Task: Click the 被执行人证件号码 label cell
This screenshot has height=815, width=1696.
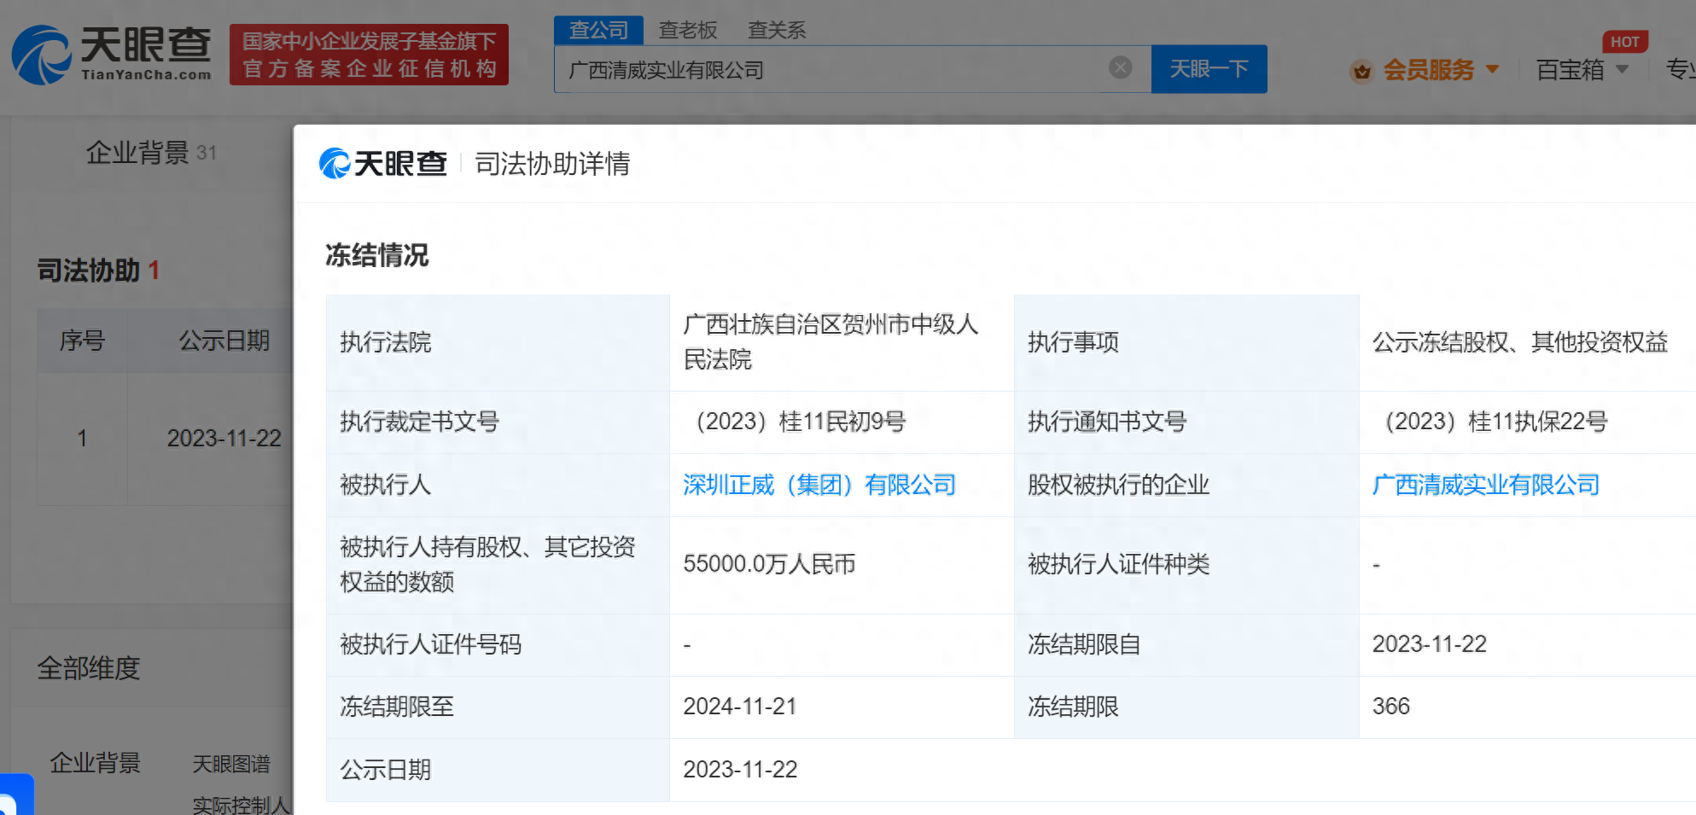Action: pos(498,644)
